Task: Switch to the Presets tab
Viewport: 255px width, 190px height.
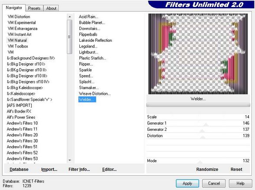Action: tap(34, 8)
